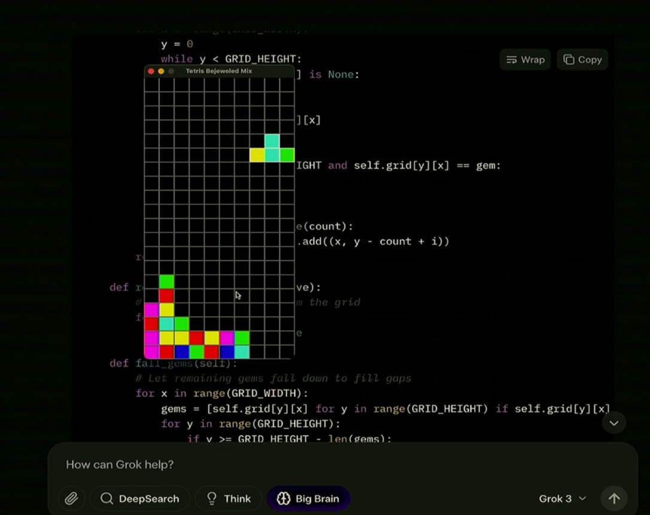Click the send arrow button

tap(614, 498)
